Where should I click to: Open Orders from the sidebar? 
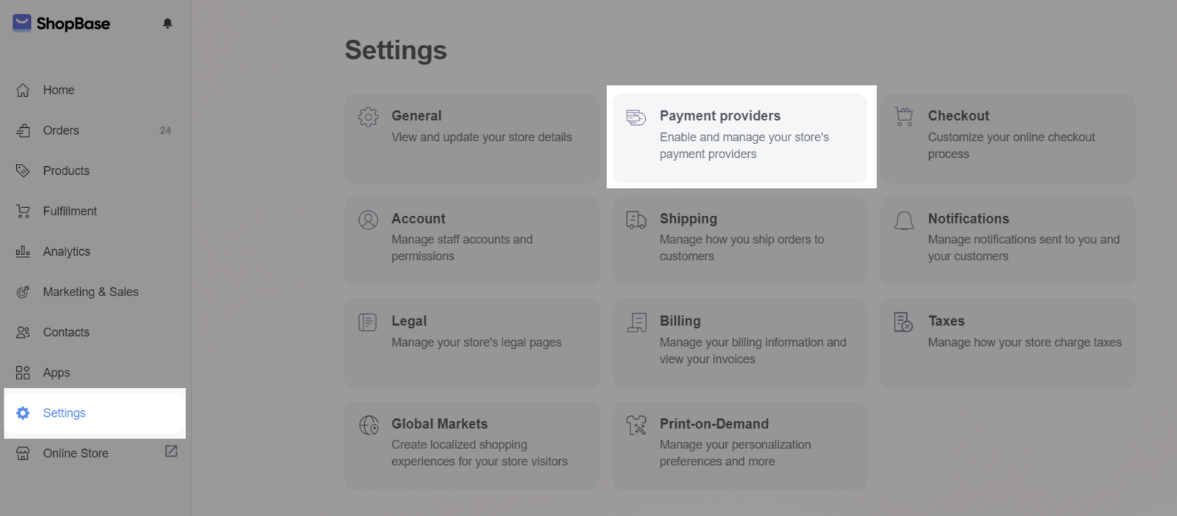click(61, 131)
